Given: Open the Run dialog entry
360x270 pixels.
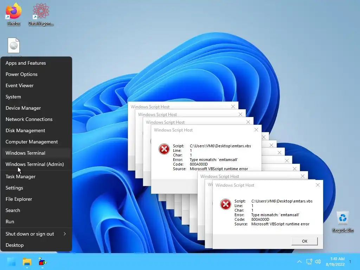Looking at the screenshot, I should 36,221.
